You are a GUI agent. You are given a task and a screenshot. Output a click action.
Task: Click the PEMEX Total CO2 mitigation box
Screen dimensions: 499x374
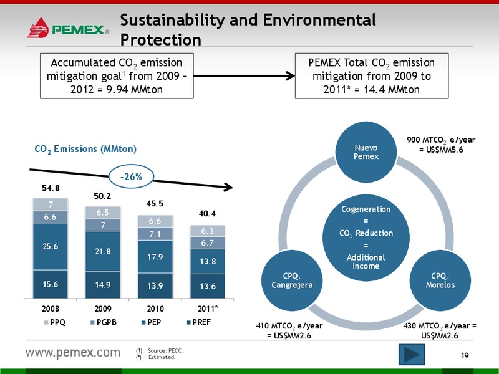click(372, 76)
